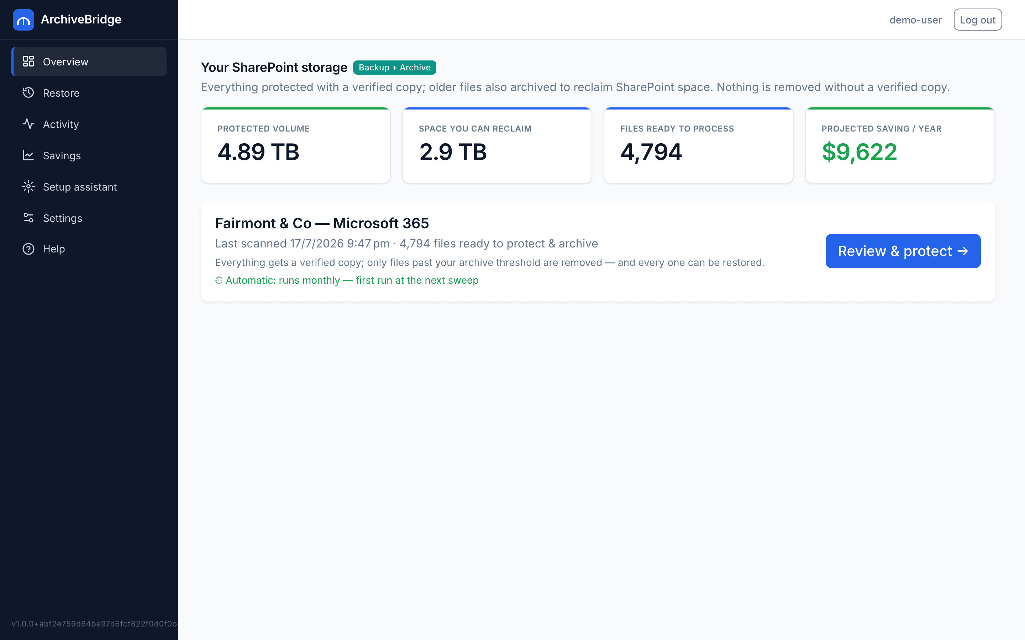Click Fairmont & Co — Microsoft 365 title
This screenshot has width=1025, height=640.
(x=322, y=223)
